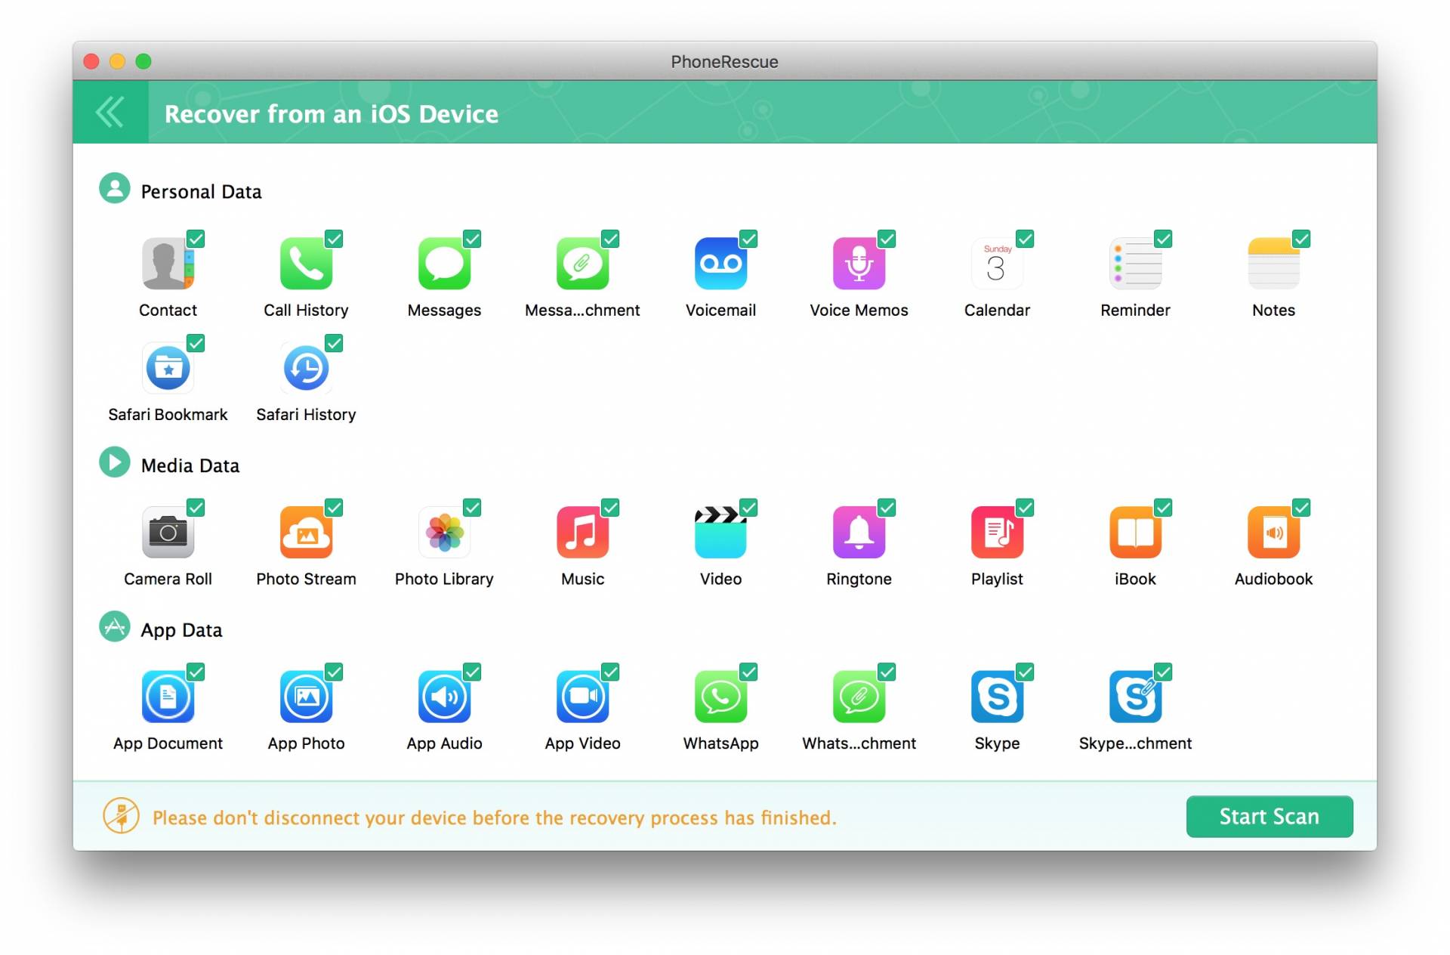Screen dimensions: 1450x955
Task: Choose the Skype attachment icon
Action: 1135,697
